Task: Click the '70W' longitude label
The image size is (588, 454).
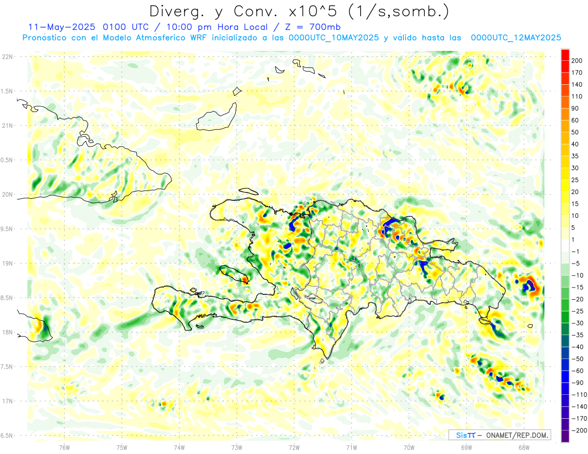Action: [409, 447]
